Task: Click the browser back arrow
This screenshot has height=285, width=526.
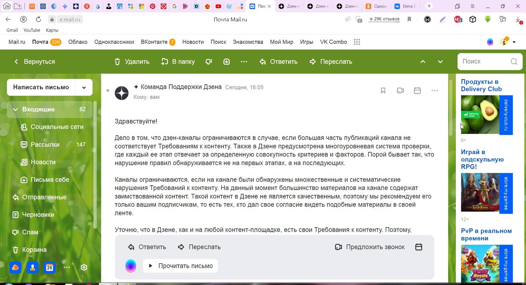Action: pyautogui.click(x=8, y=19)
